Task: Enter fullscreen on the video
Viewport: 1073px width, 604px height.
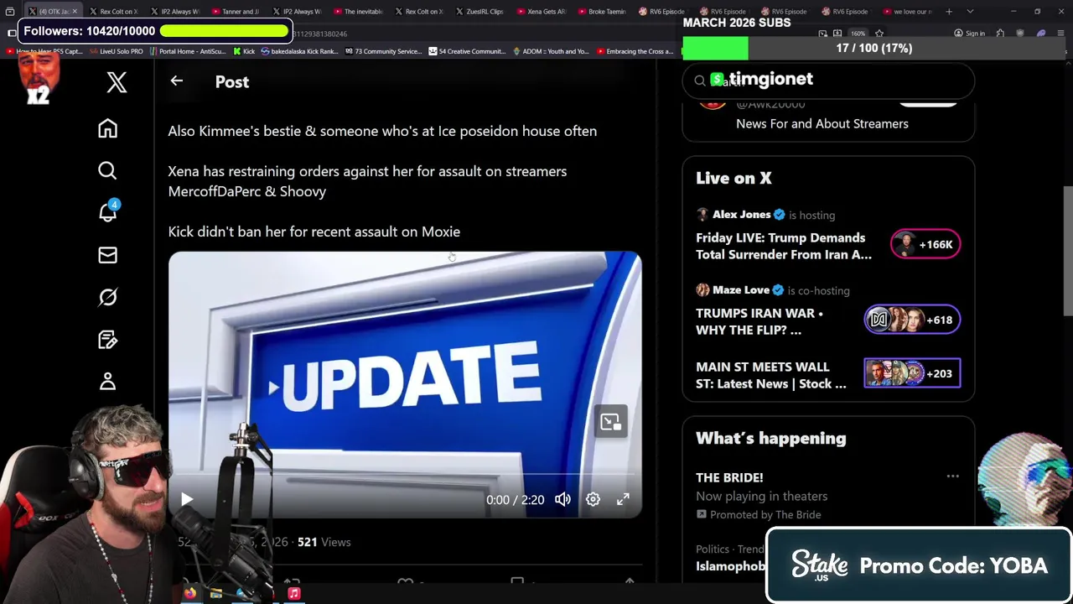Action: pos(623,499)
